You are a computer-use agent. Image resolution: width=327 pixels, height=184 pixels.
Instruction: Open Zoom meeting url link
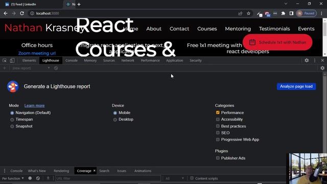click(x=37, y=53)
